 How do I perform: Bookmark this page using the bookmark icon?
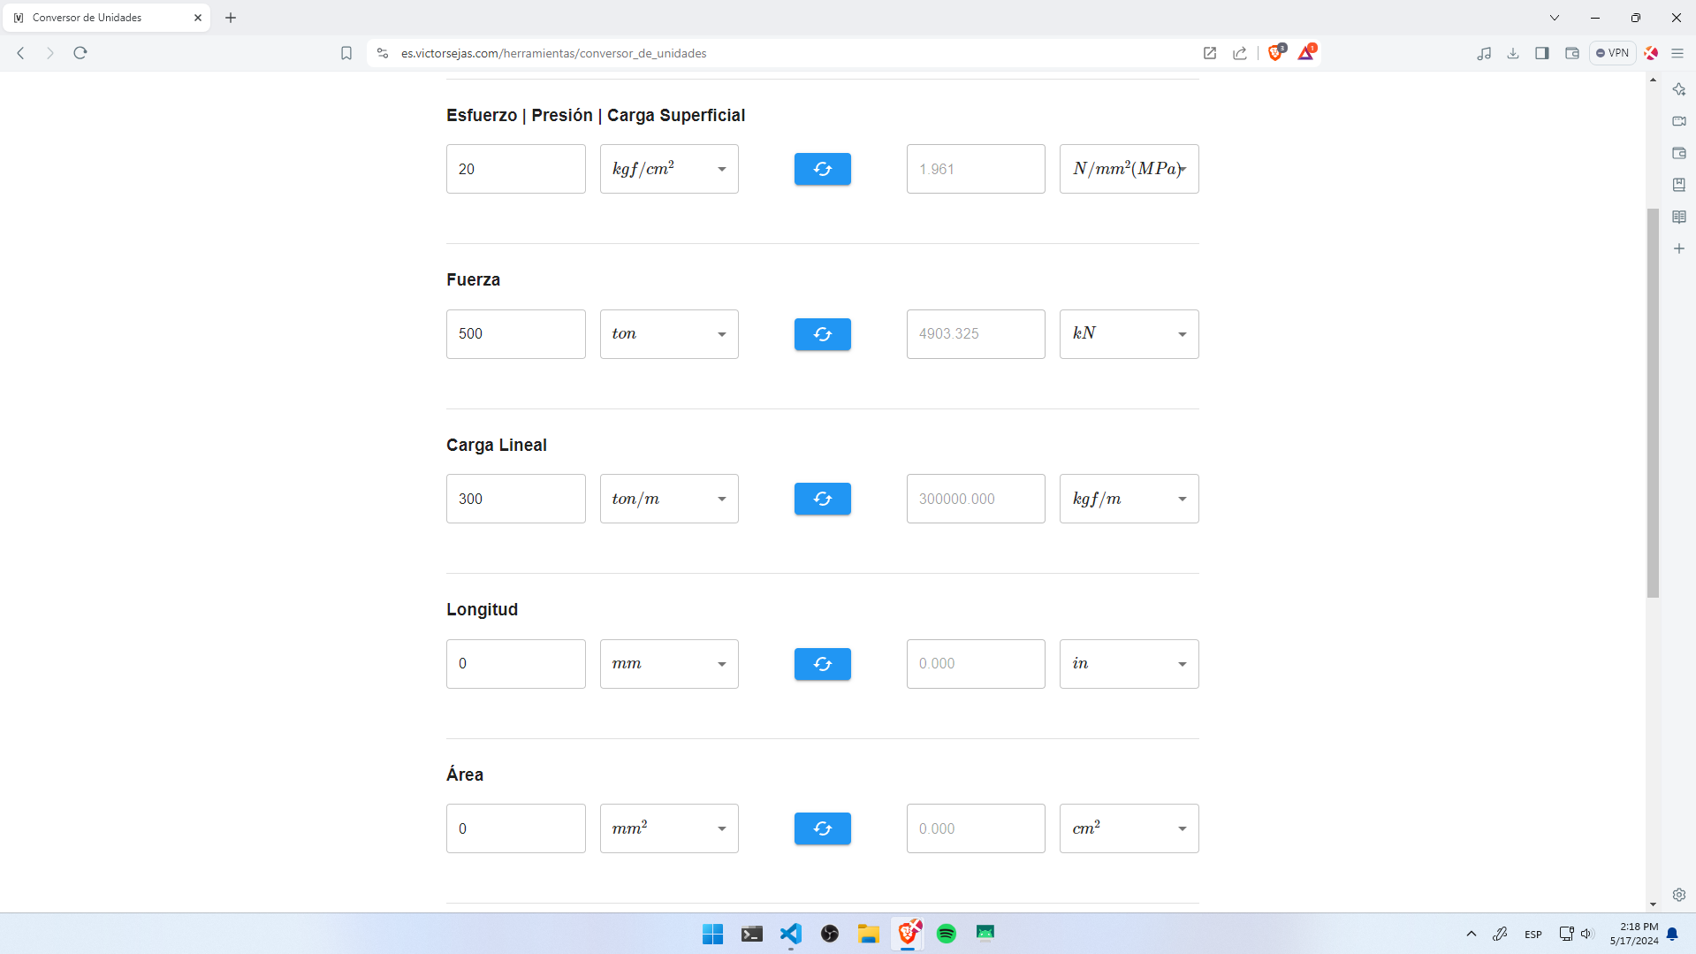pyautogui.click(x=346, y=53)
